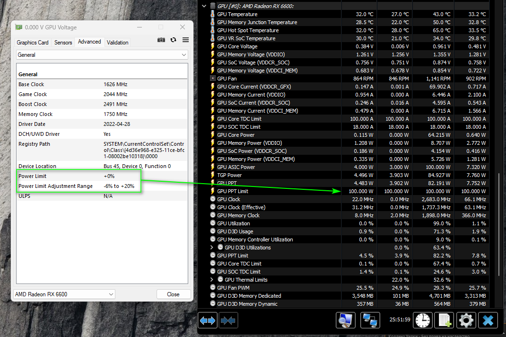Click HWiNFO log file add icon
506x337 pixels.
[x=445, y=320]
